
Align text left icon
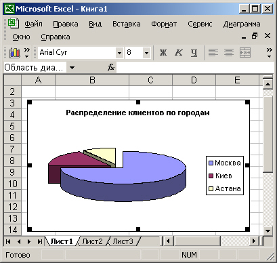(213, 53)
